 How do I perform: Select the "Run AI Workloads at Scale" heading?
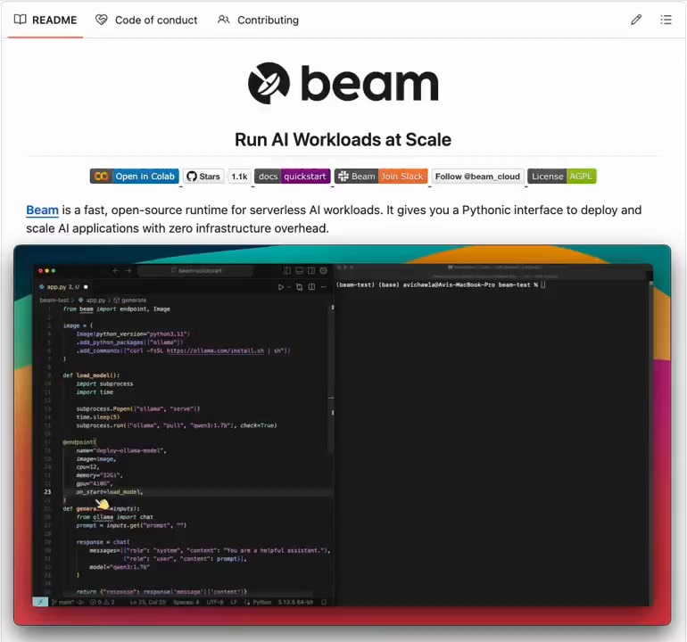(343, 140)
